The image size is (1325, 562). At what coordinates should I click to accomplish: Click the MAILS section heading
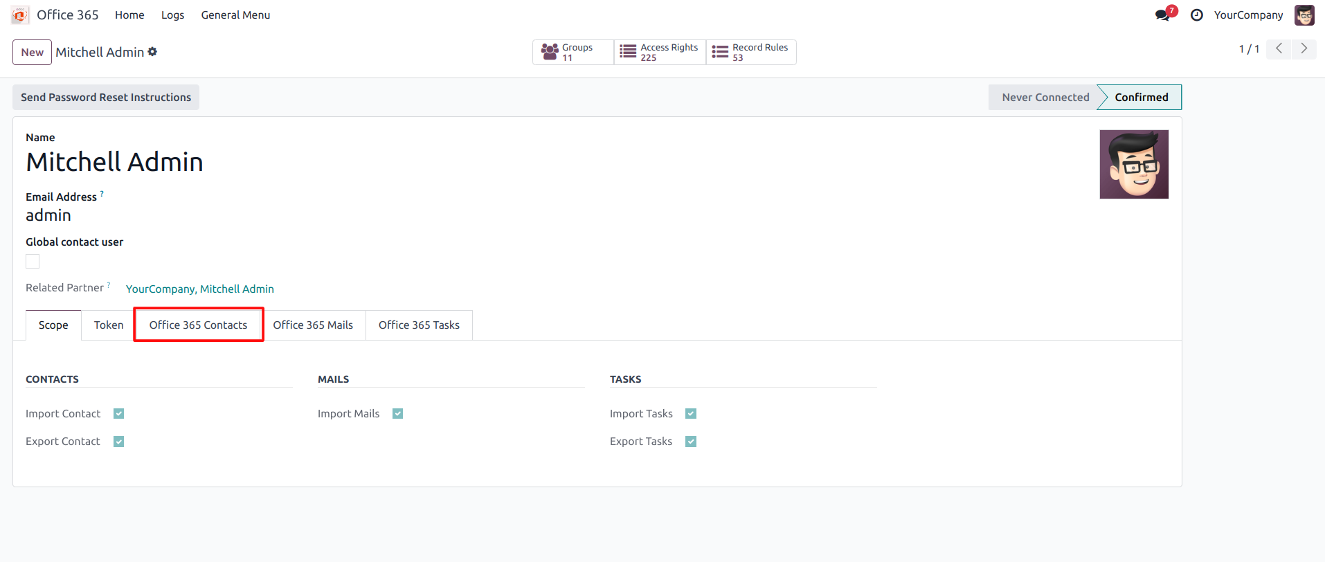(333, 379)
